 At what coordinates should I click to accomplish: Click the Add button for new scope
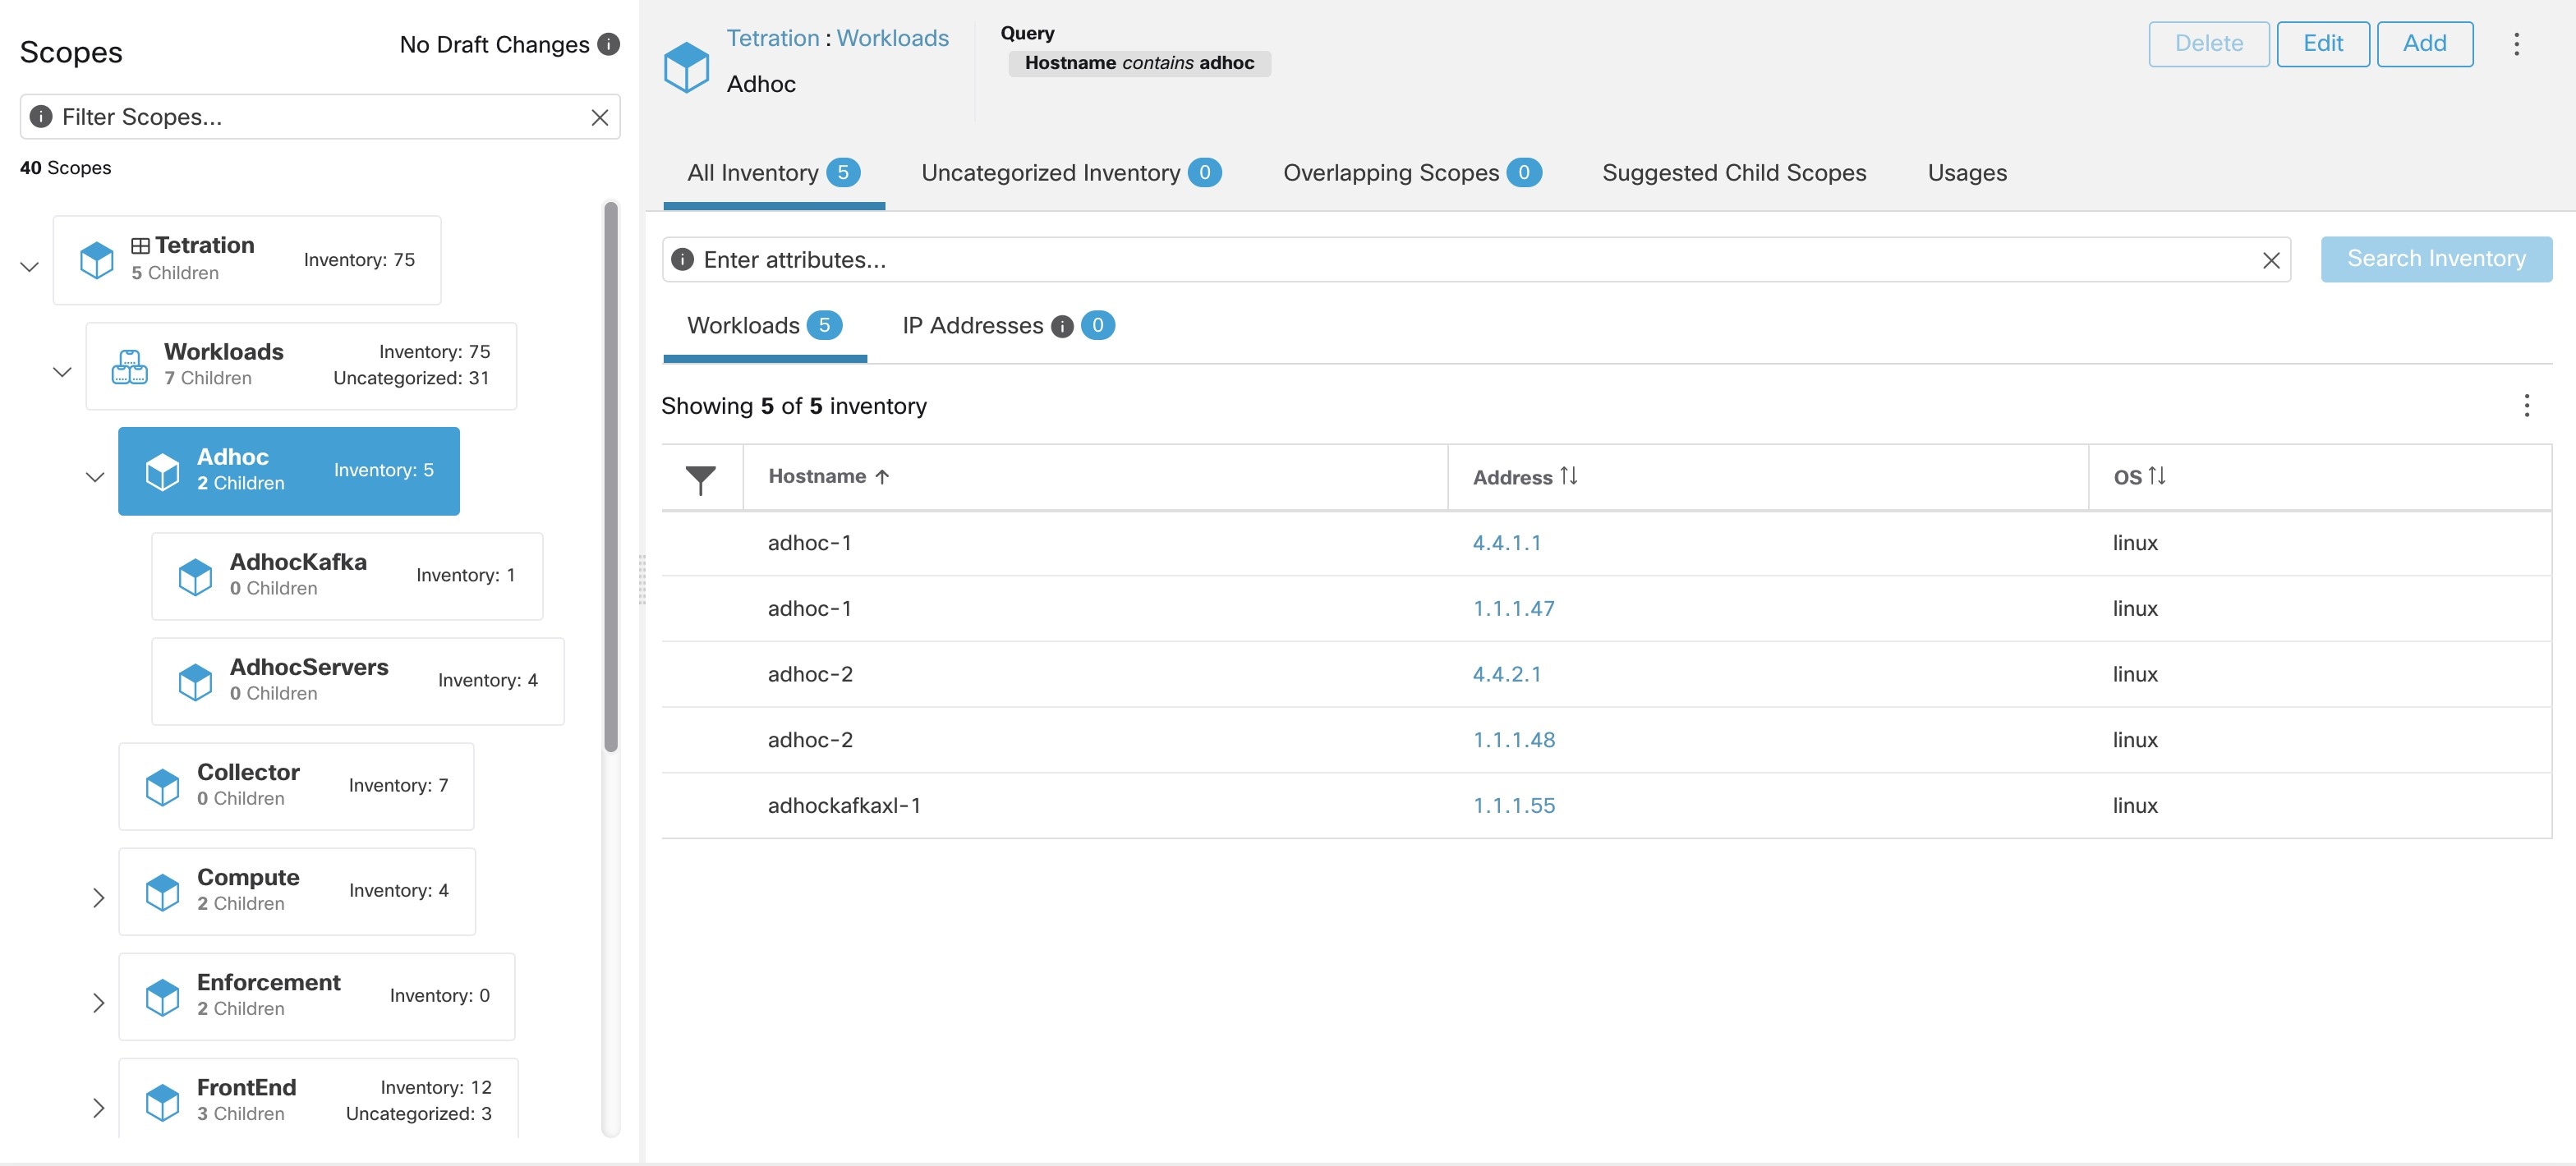pyautogui.click(x=2425, y=43)
